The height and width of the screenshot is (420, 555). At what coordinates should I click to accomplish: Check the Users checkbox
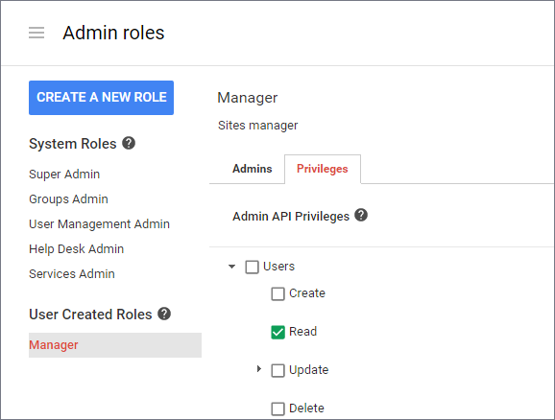point(252,267)
